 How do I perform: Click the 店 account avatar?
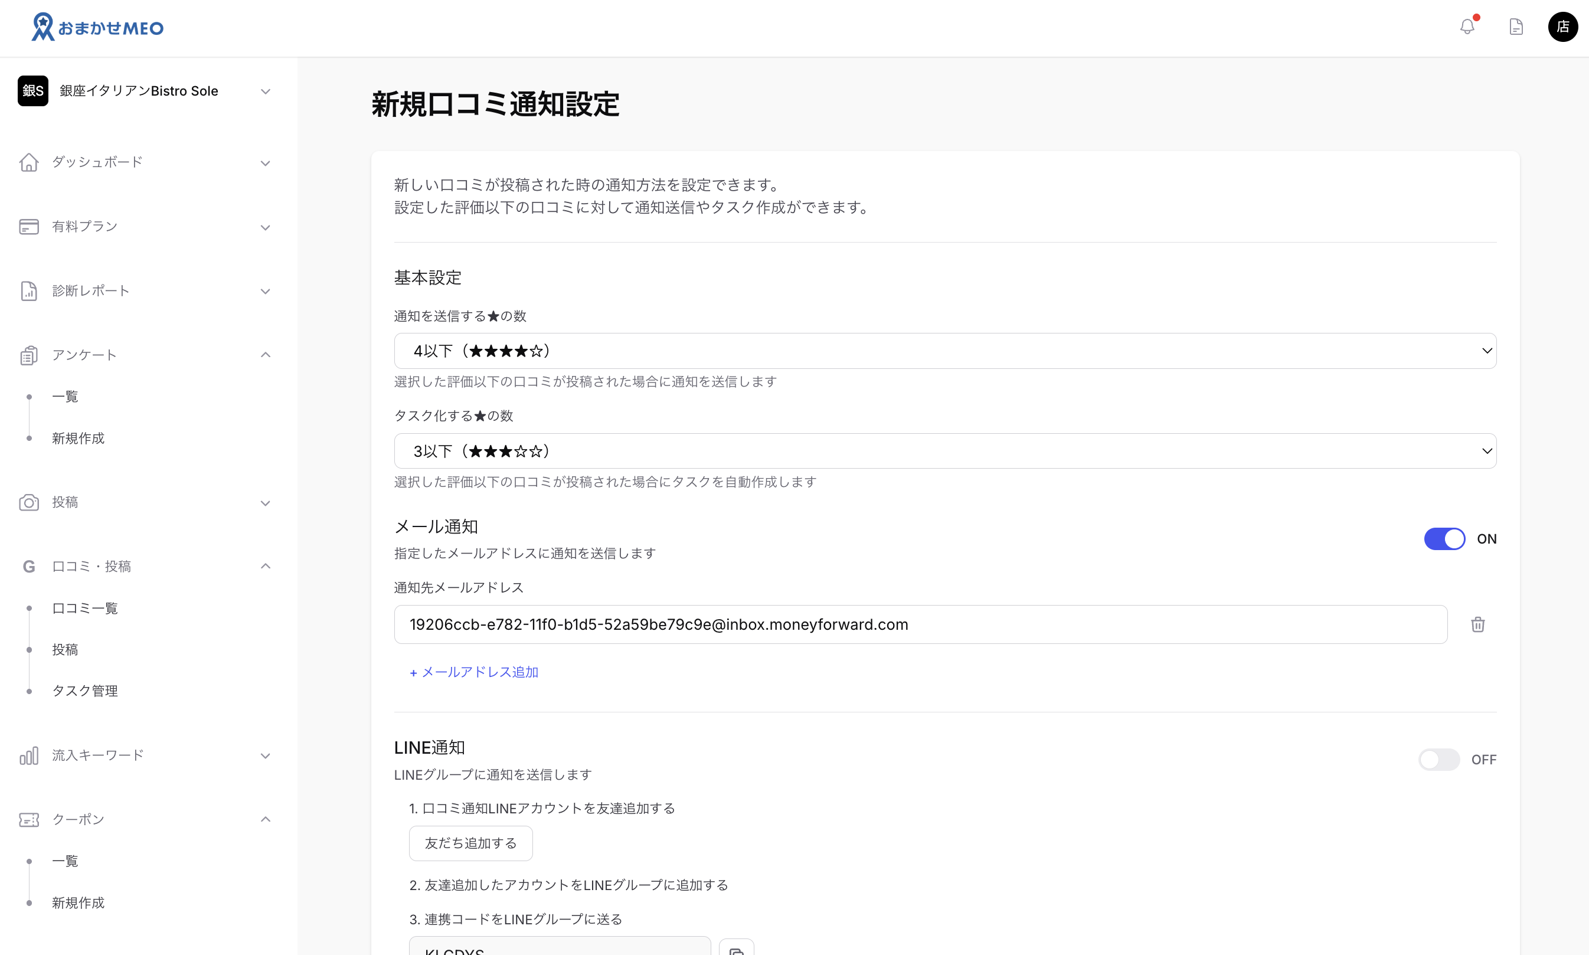pos(1563,27)
